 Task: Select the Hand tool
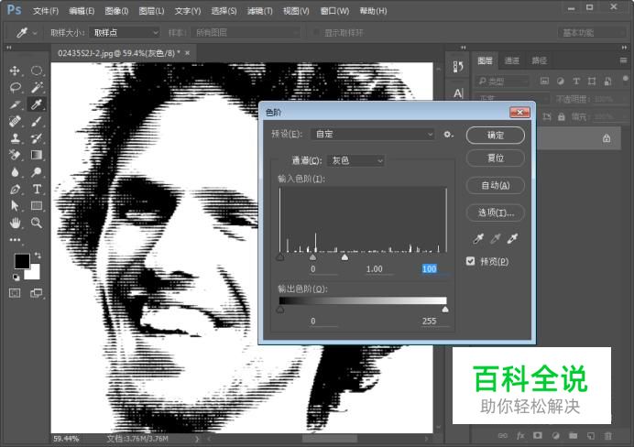pos(15,223)
